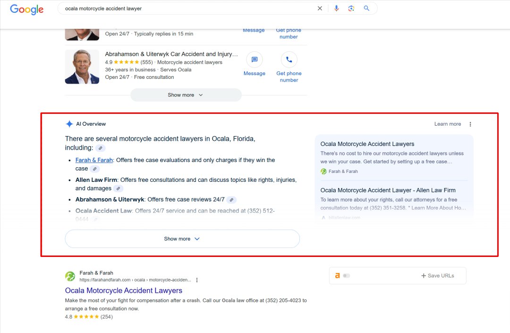
Task: Click the top lawyer's photo thumbnail
Action: tap(82, 34)
